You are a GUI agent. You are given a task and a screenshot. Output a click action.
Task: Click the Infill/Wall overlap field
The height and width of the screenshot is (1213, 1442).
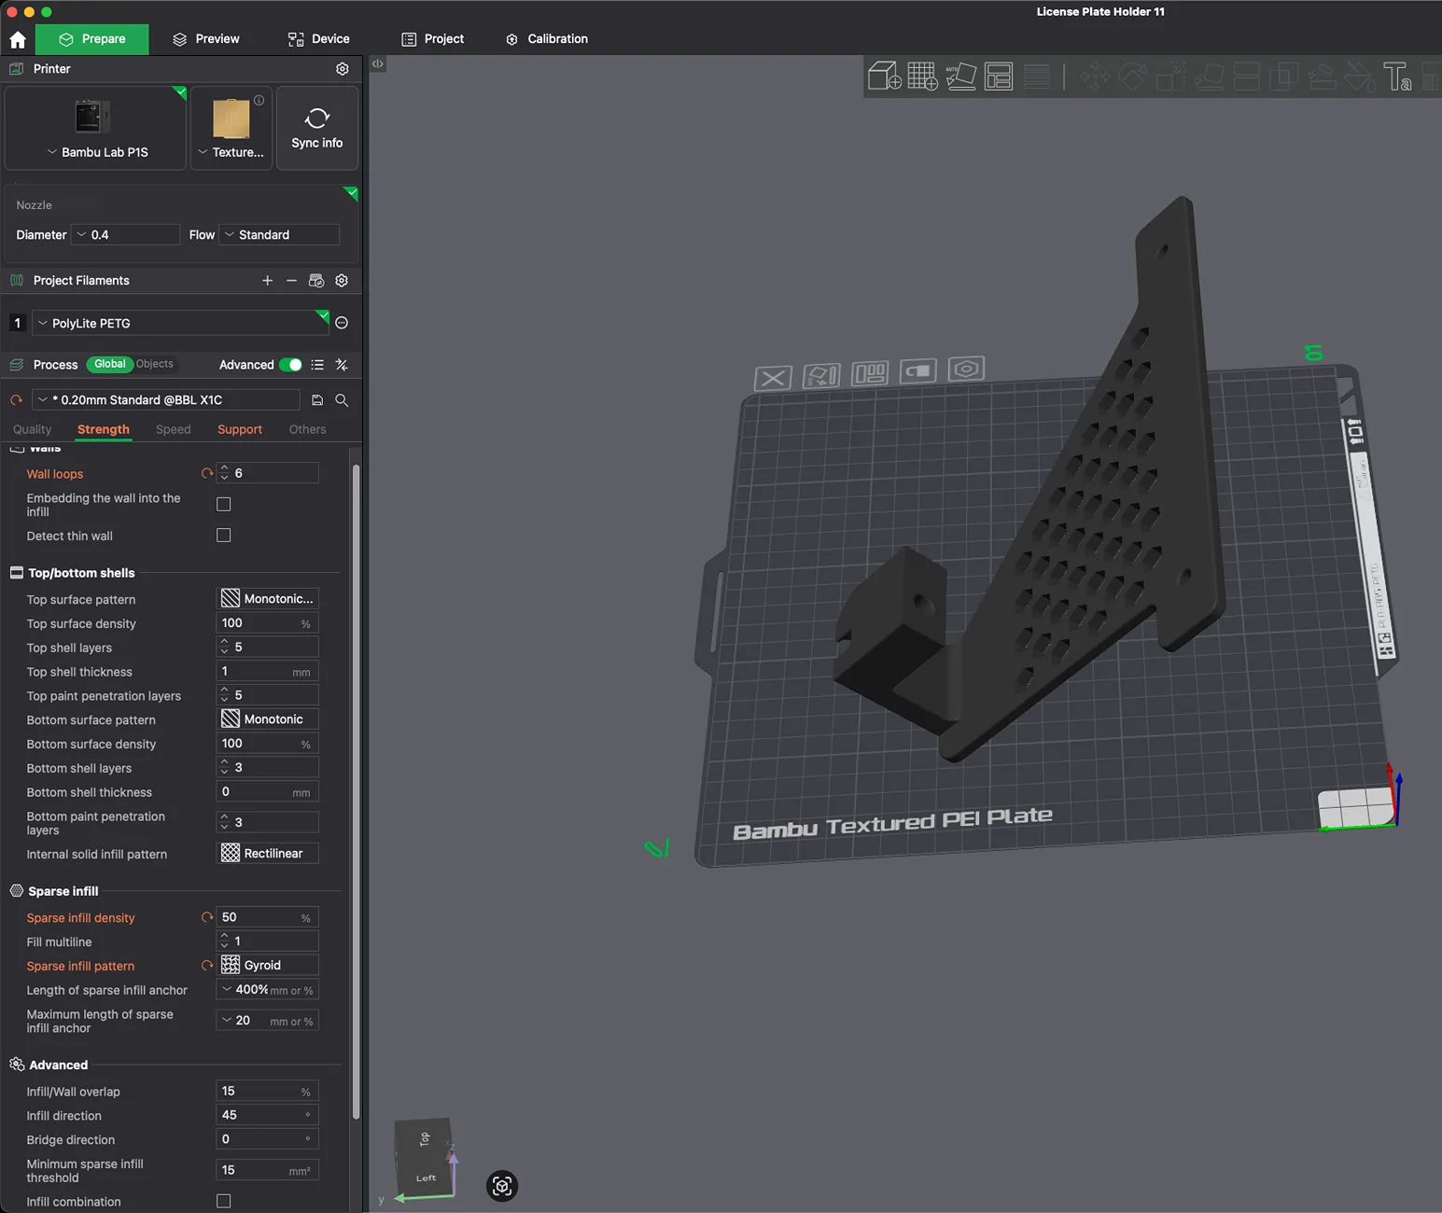point(268,1092)
